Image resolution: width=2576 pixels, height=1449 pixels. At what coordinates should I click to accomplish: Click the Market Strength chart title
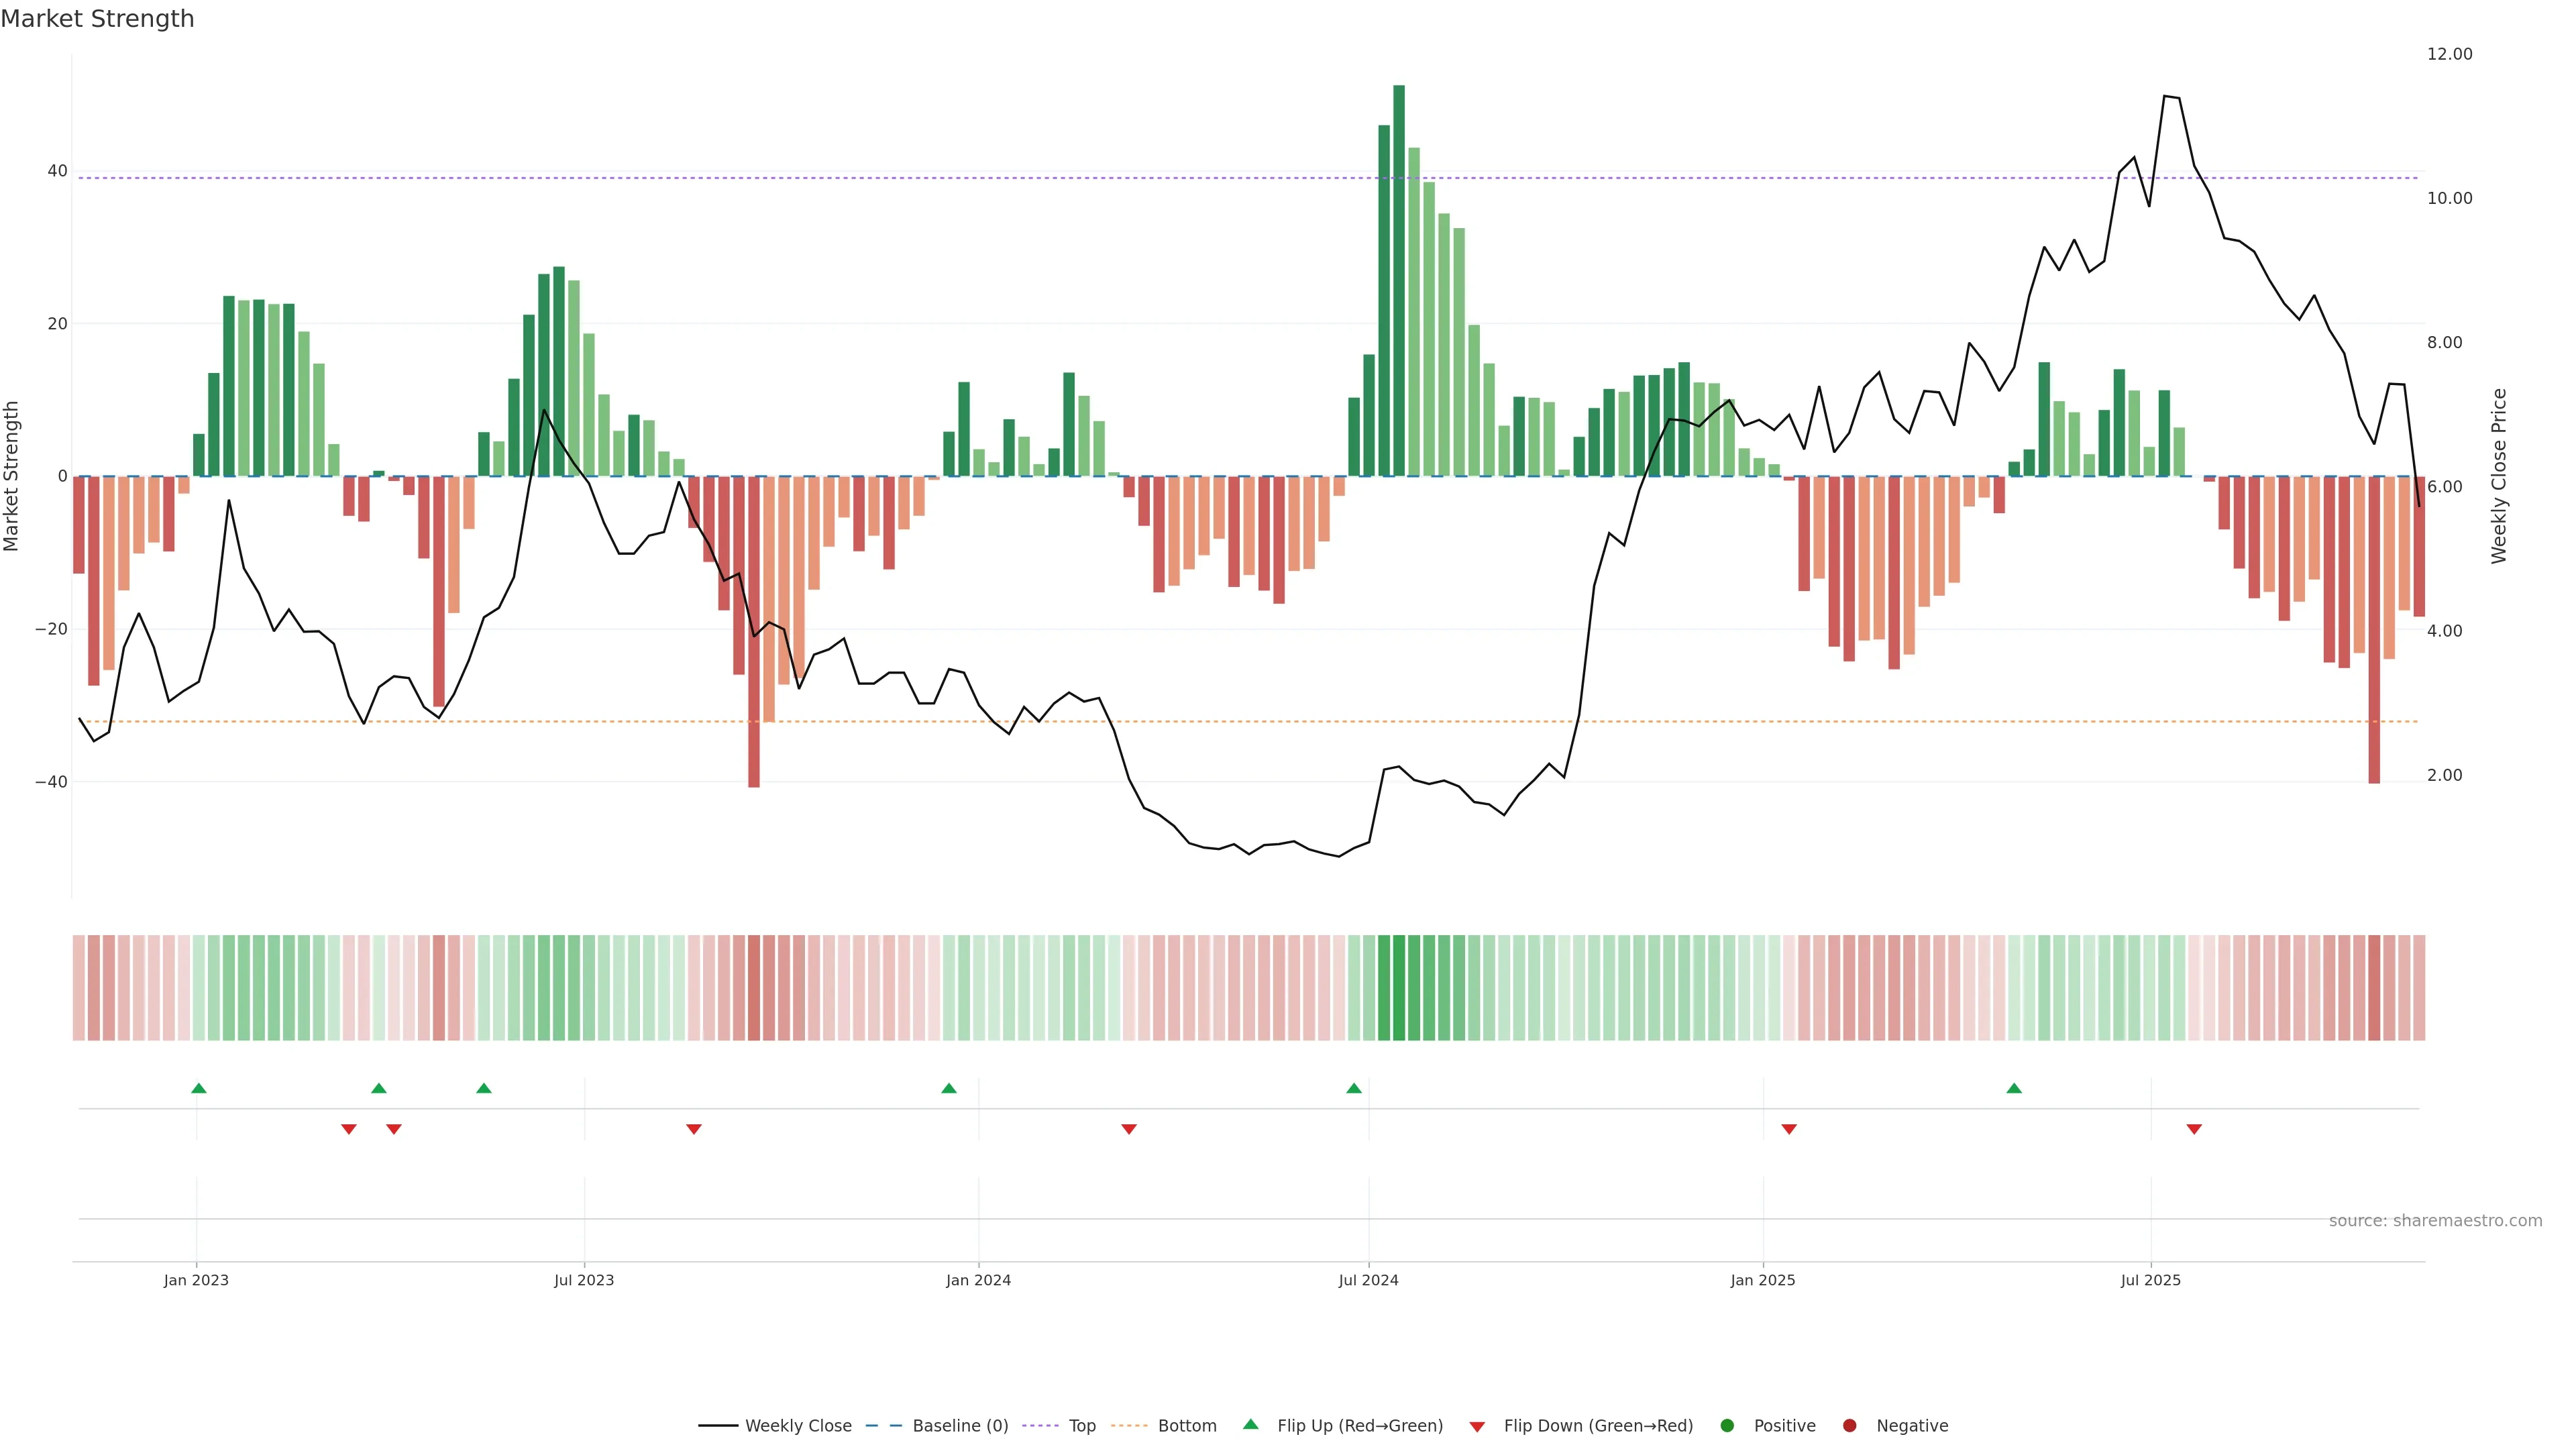[97, 19]
